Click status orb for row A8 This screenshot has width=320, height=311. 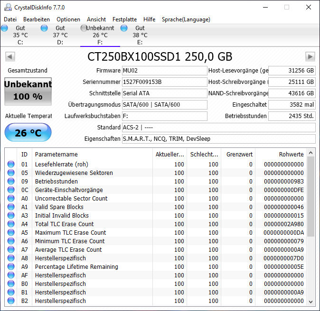(x=11, y=258)
